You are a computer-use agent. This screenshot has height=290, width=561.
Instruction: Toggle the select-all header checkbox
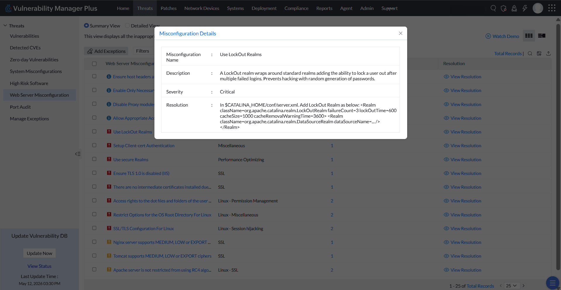tap(94, 64)
